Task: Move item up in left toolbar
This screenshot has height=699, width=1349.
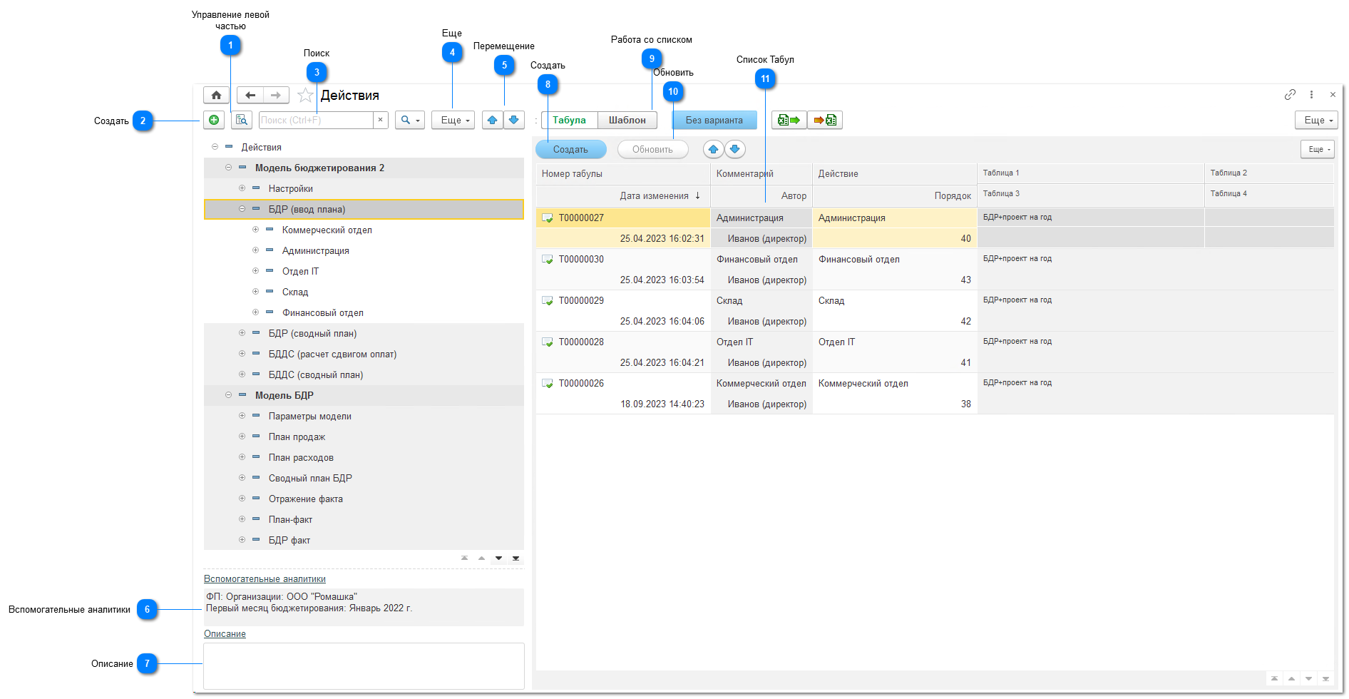Action: [493, 120]
